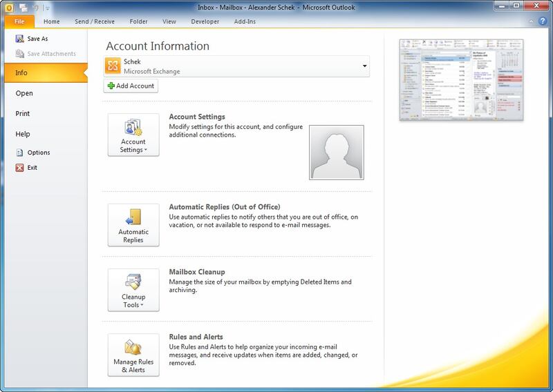The width and height of the screenshot is (553, 392).
Task: Click the blue Help question mark icon
Action: coord(544,21)
